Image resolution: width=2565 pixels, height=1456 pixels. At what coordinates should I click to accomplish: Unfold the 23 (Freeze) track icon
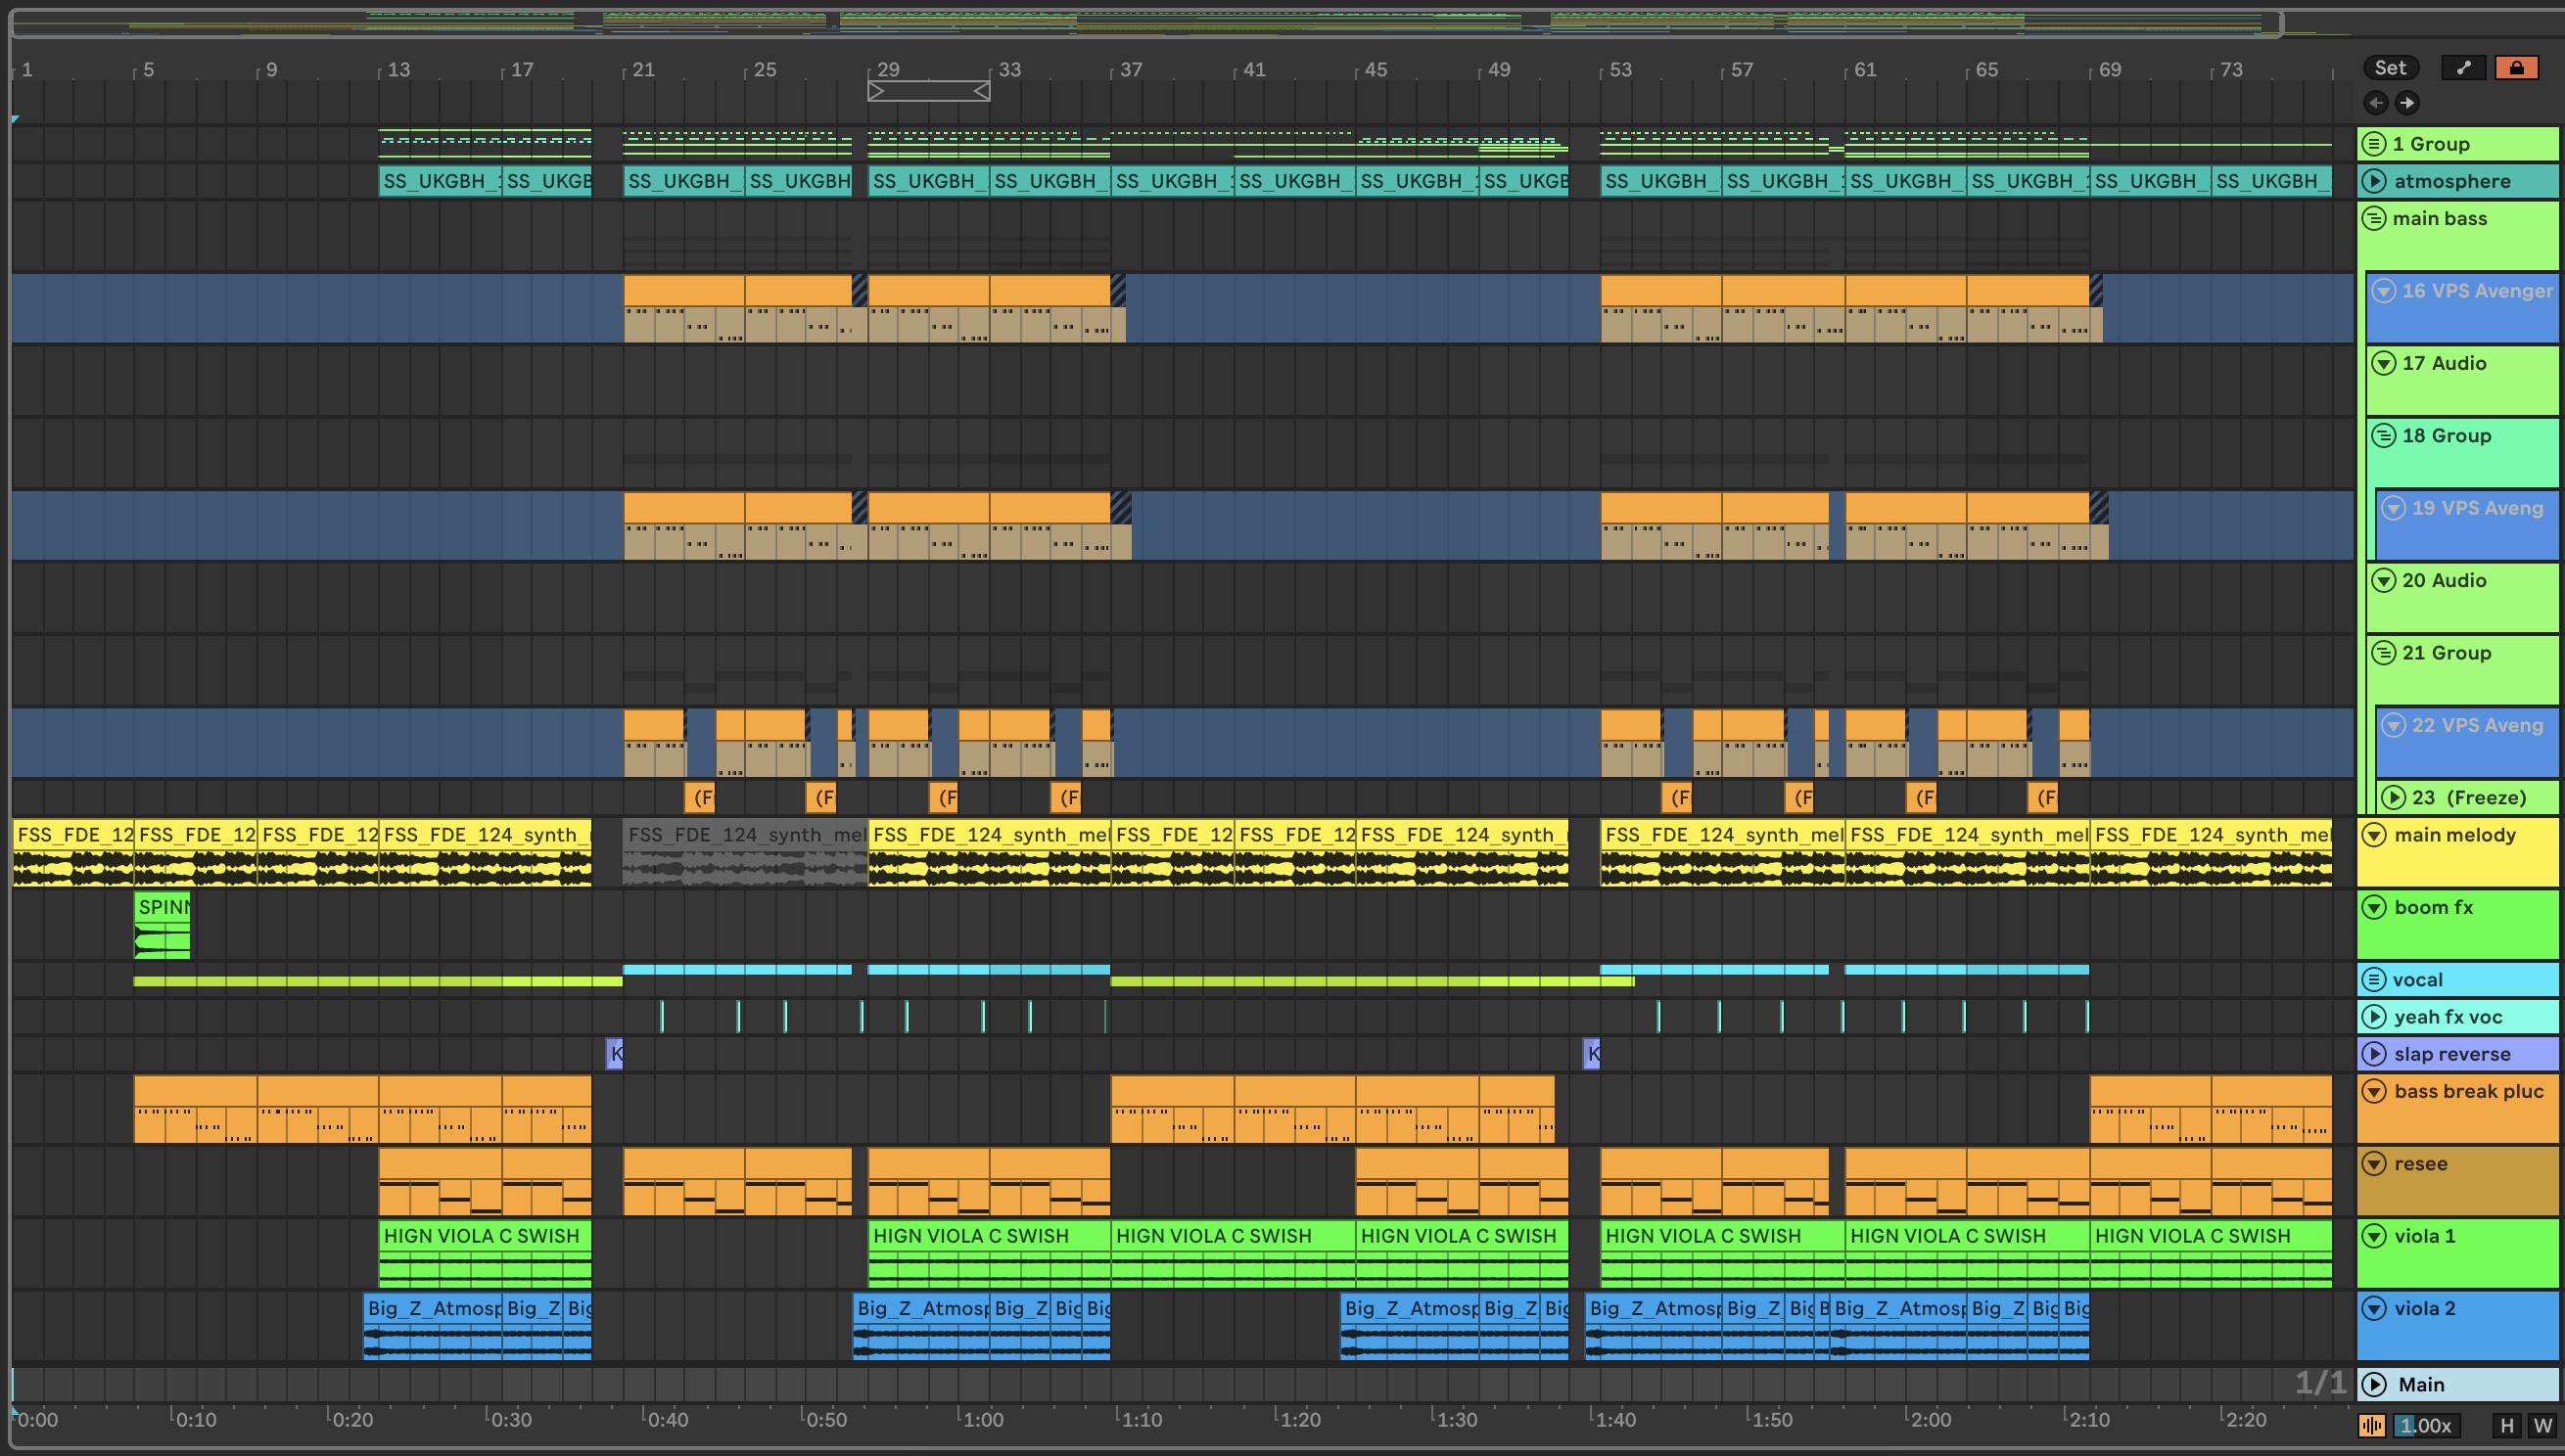[x=2393, y=797]
